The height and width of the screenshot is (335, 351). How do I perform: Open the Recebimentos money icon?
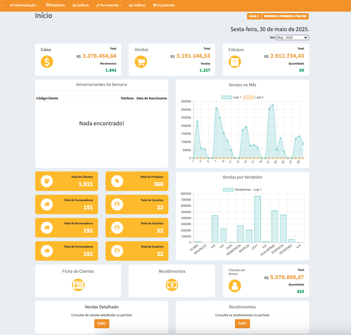click(172, 285)
